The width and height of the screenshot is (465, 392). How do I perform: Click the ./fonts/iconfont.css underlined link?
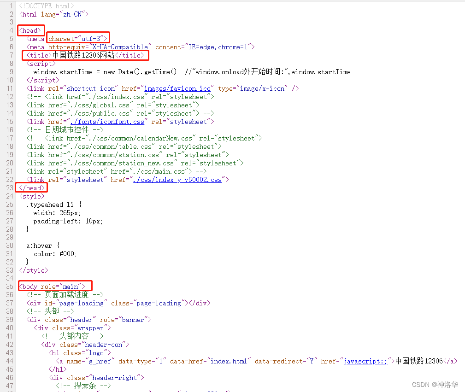click(x=107, y=121)
